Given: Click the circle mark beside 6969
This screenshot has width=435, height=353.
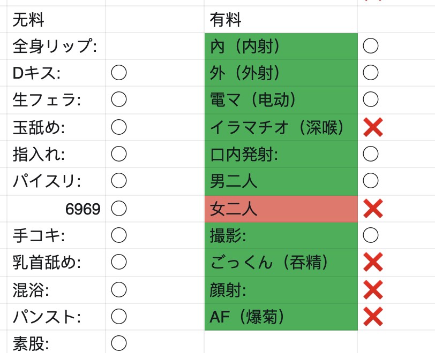Looking at the screenshot, I should tap(119, 209).
